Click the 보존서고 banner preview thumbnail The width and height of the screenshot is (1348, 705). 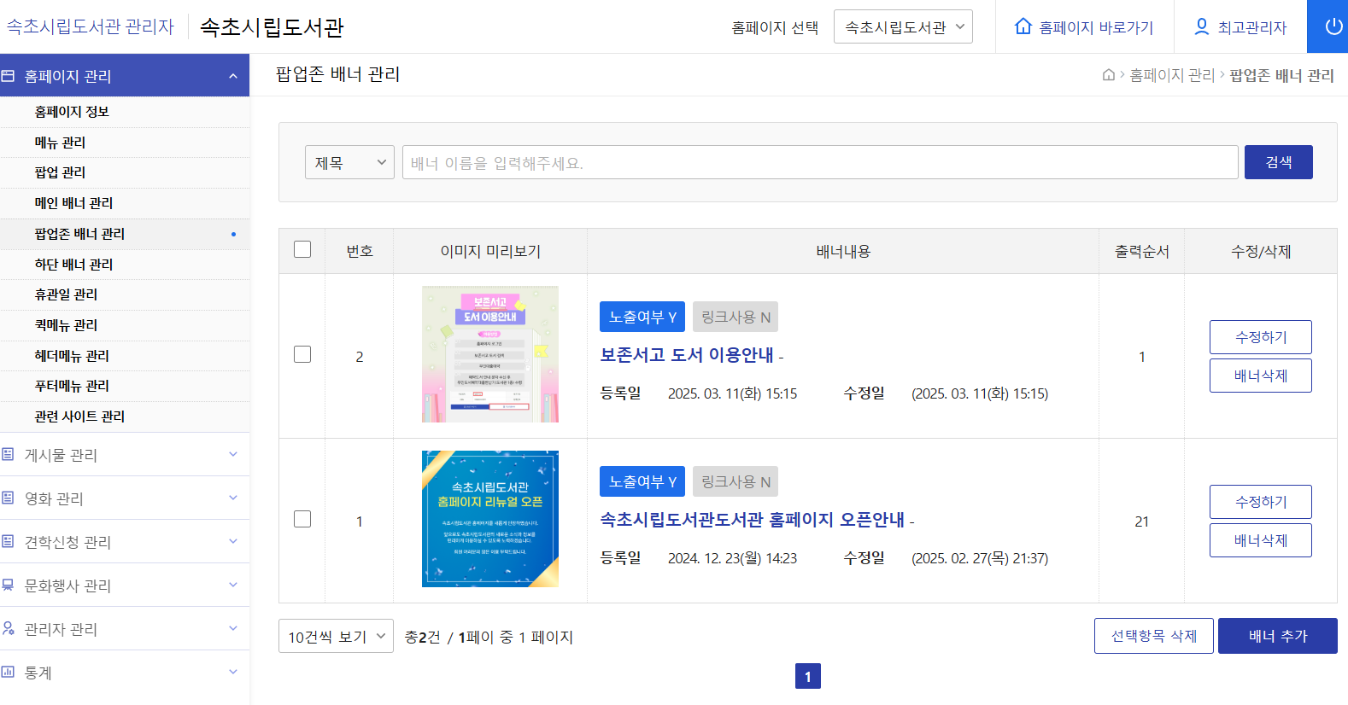tap(490, 354)
